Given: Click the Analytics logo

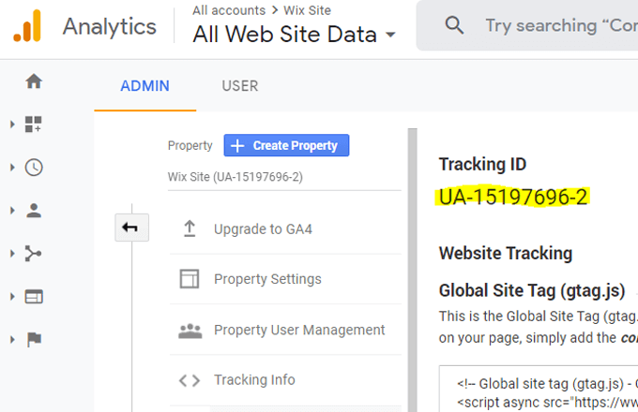Looking at the screenshot, I should coord(26,26).
